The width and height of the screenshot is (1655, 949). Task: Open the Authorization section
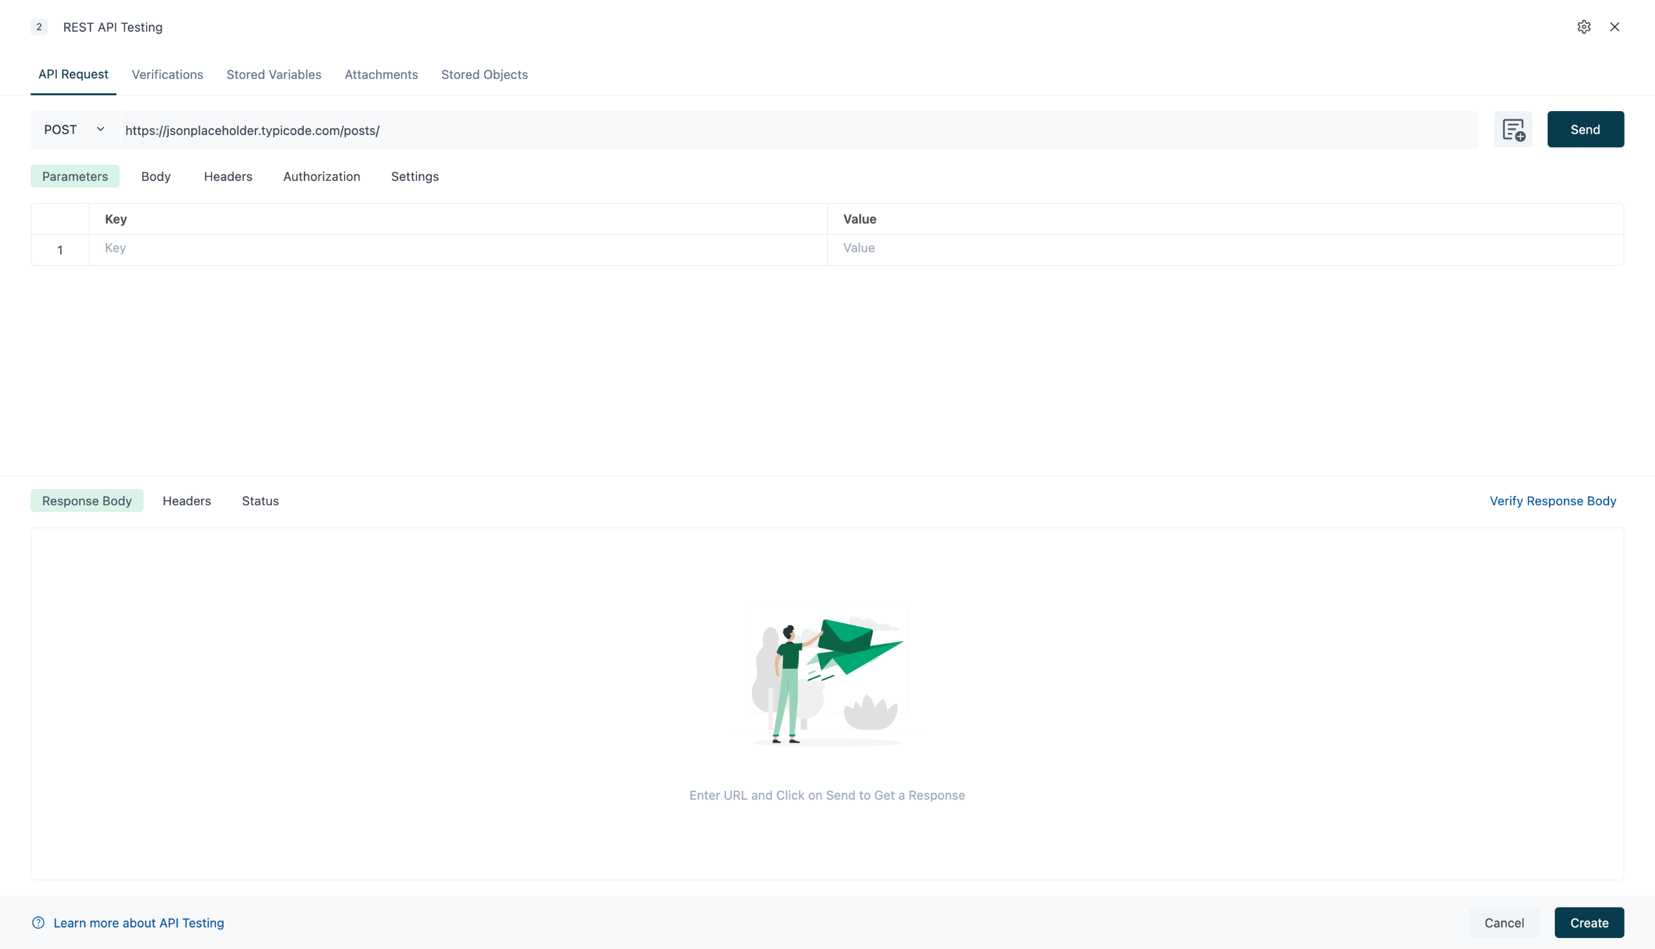(x=321, y=176)
